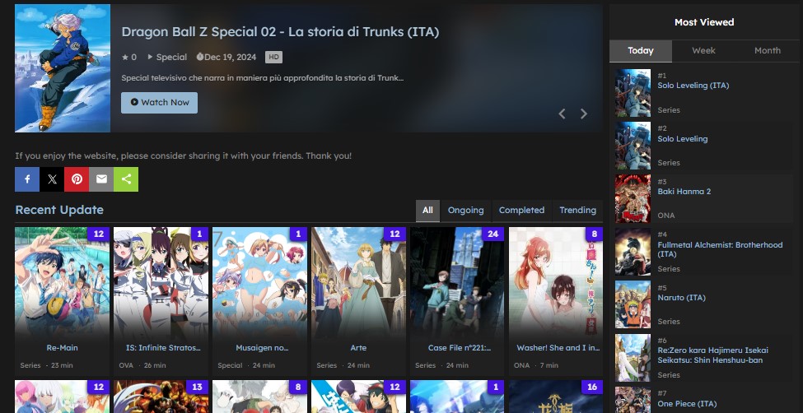Image resolution: width=803 pixels, height=413 pixels.
Task: Open the Trunks featured poster image
Action: (x=63, y=68)
